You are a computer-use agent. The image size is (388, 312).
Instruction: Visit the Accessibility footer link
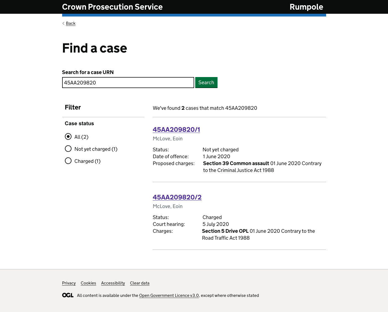coord(113,283)
